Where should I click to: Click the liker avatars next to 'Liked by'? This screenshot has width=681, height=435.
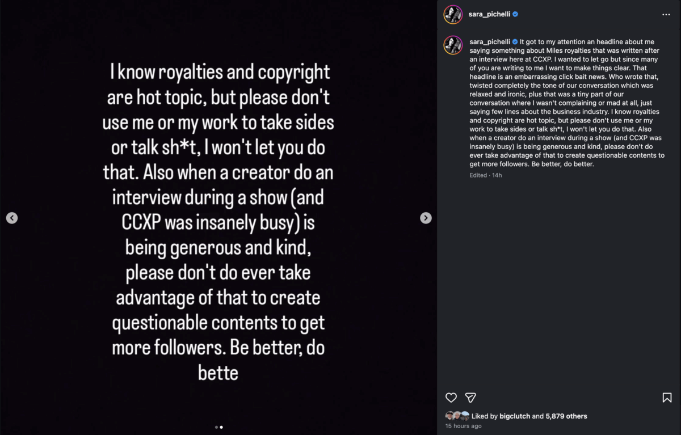coord(457,416)
